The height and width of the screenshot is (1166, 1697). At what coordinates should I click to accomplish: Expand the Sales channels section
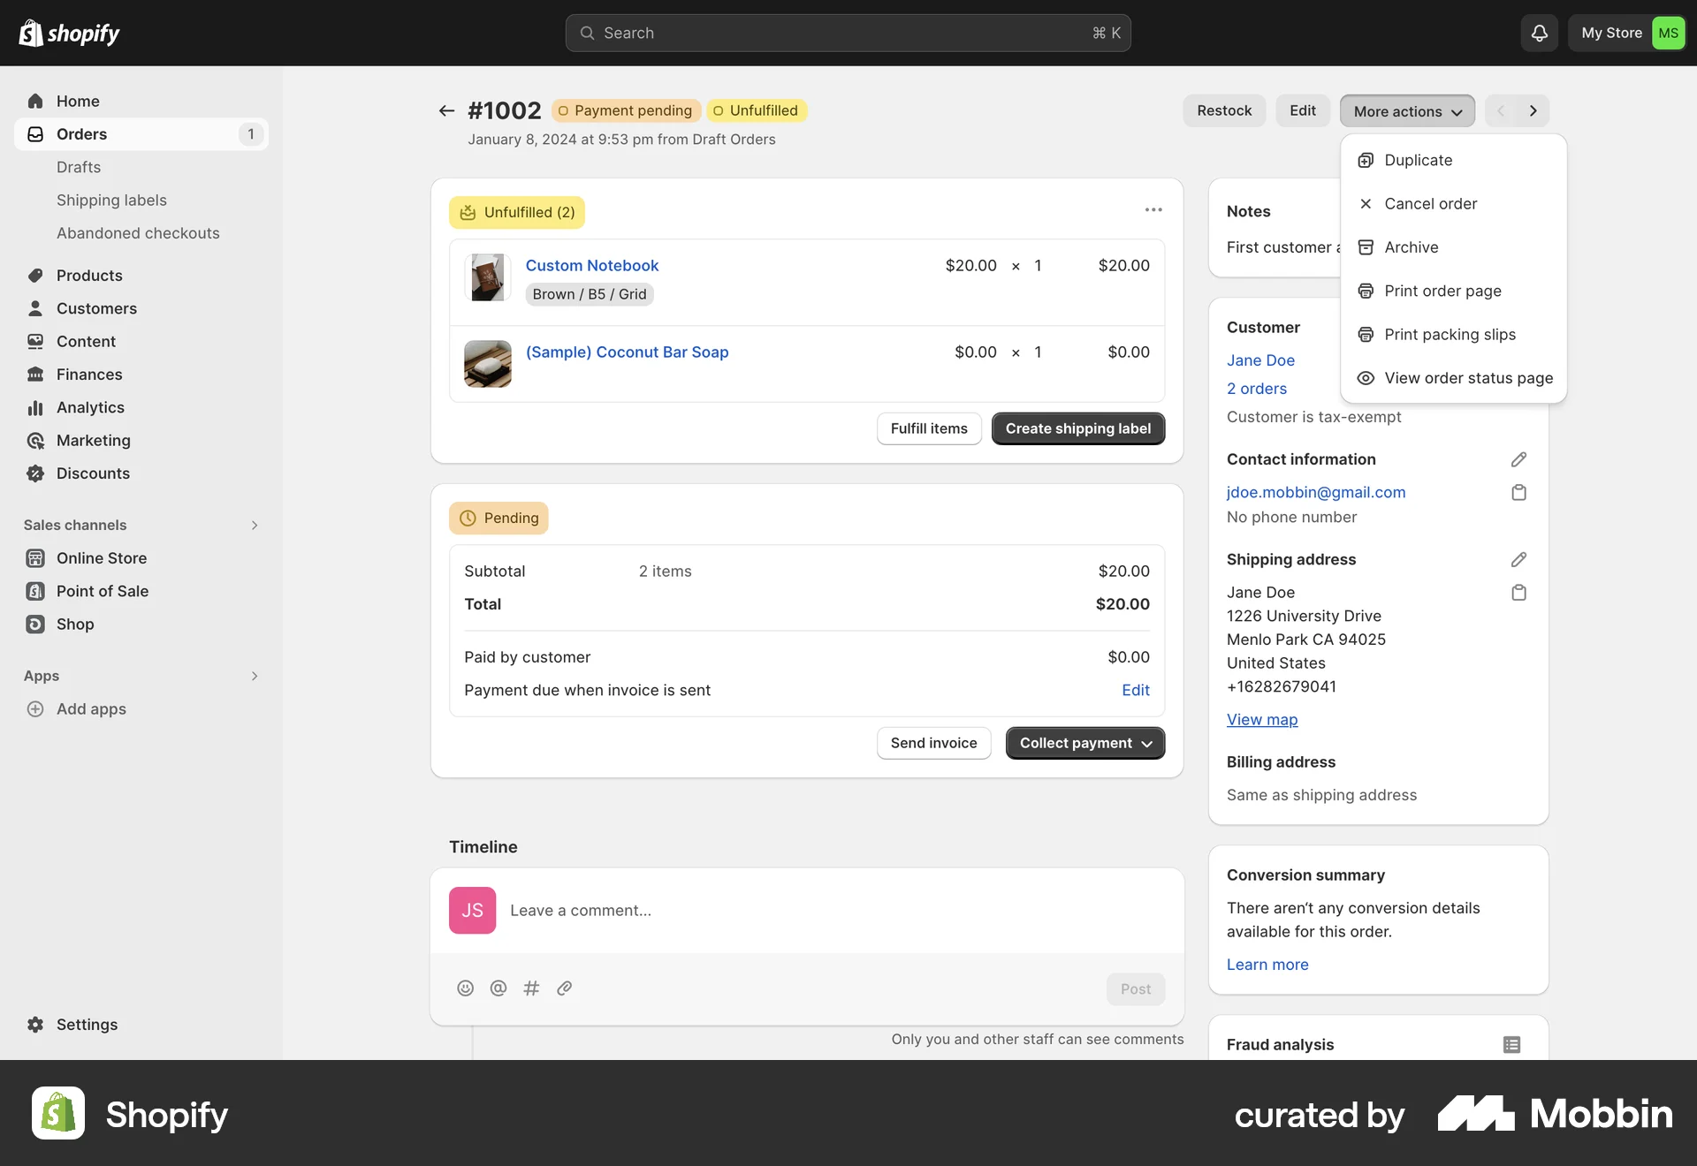click(x=255, y=525)
